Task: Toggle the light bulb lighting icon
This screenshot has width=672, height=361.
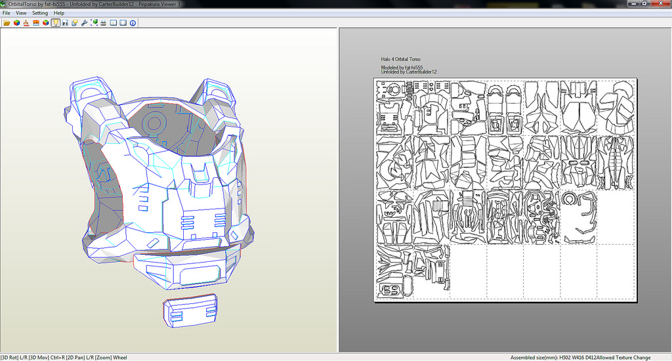Action: tap(55, 23)
